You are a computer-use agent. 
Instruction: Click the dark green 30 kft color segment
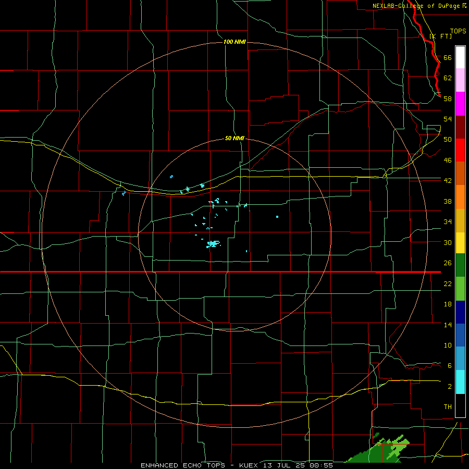(x=460, y=265)
